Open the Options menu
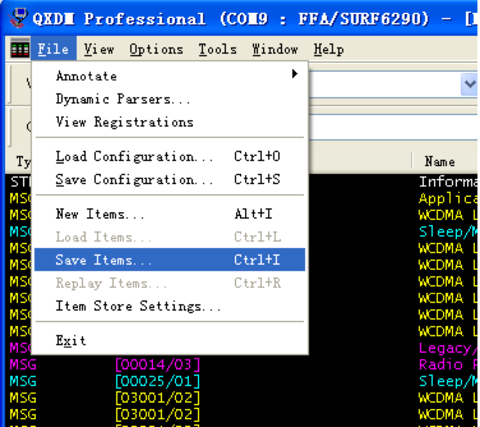 click(156, 49)
